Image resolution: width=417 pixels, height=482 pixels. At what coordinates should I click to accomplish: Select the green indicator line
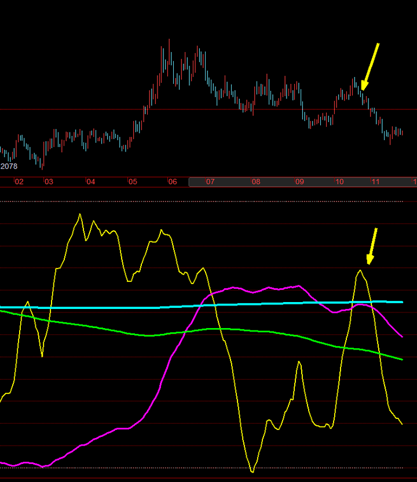(x=202, y=331)
